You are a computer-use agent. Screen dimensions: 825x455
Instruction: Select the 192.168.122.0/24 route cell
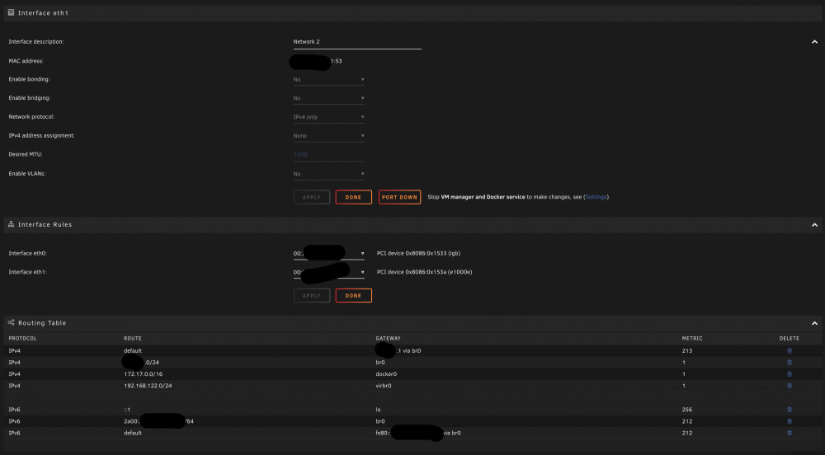point(148,386)
